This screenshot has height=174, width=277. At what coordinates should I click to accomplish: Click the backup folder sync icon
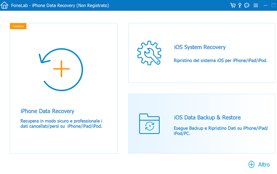150,123
